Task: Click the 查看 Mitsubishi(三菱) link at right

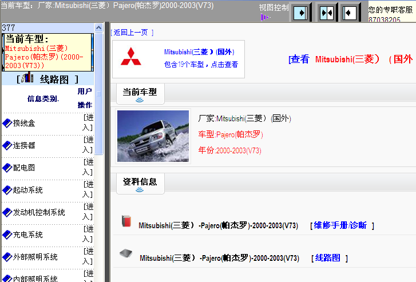Action: [x=352, y=59]
